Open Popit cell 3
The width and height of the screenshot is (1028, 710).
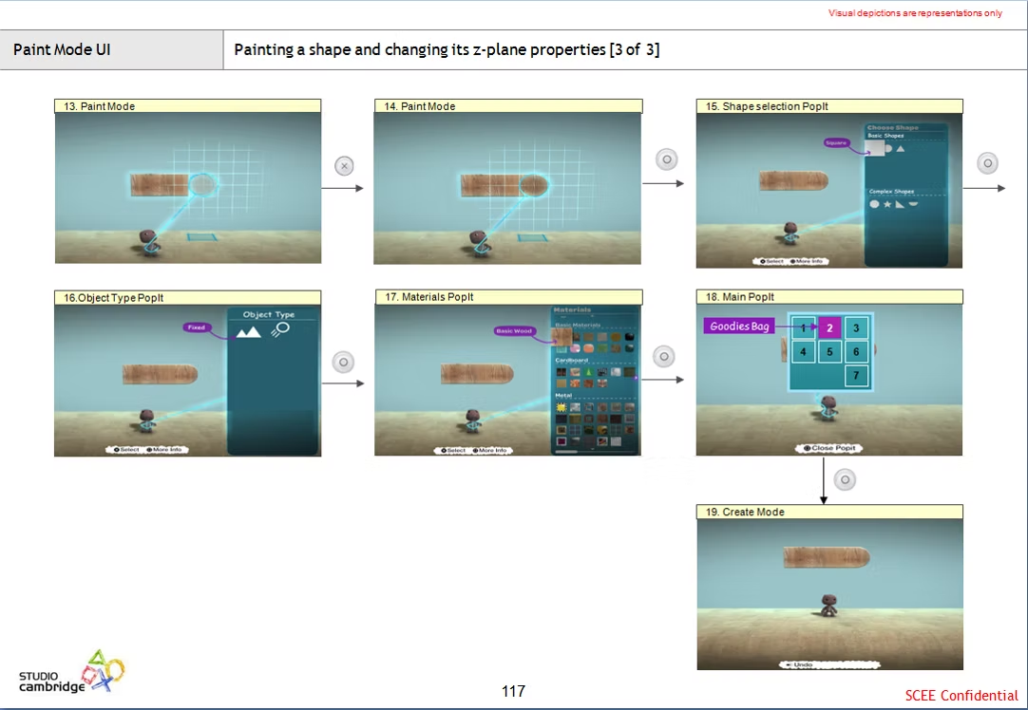pyautogui.click(x=856, y=328)
